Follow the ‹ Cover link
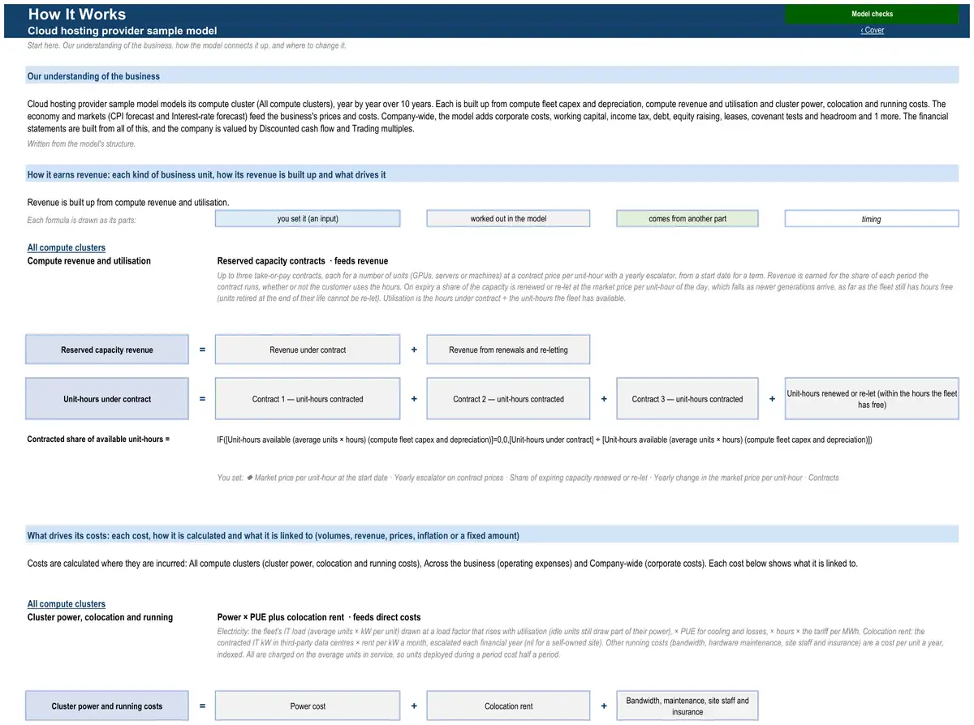This screenshot has width=974, height=725. (x=873, y=30)
